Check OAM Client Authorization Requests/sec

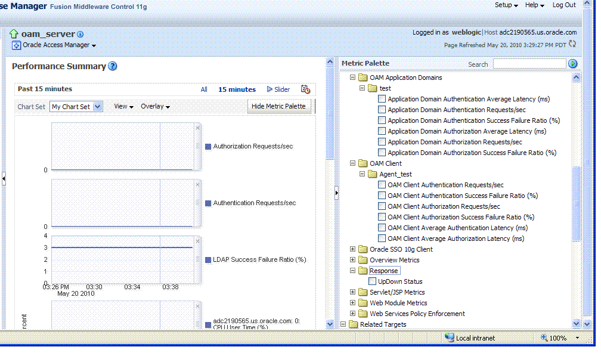[x=382, y=206]
